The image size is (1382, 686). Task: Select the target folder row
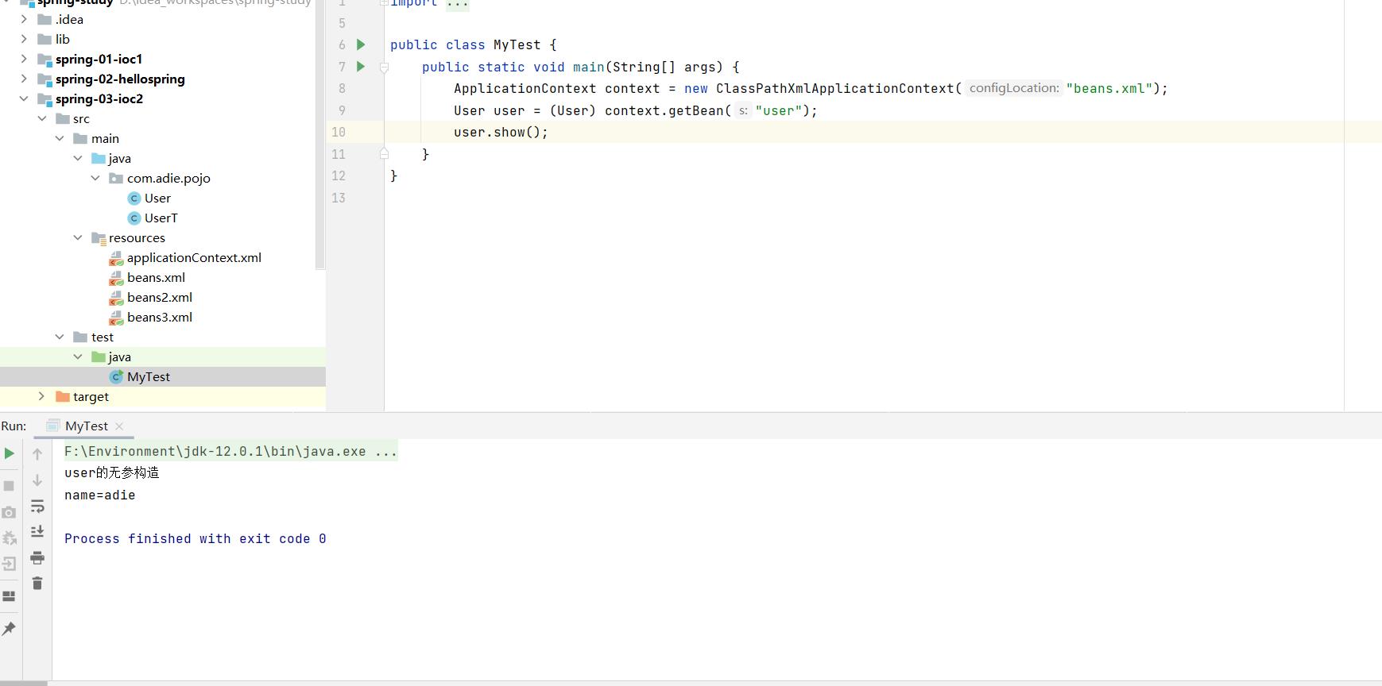pyautogui.click(x=163, y=396)
